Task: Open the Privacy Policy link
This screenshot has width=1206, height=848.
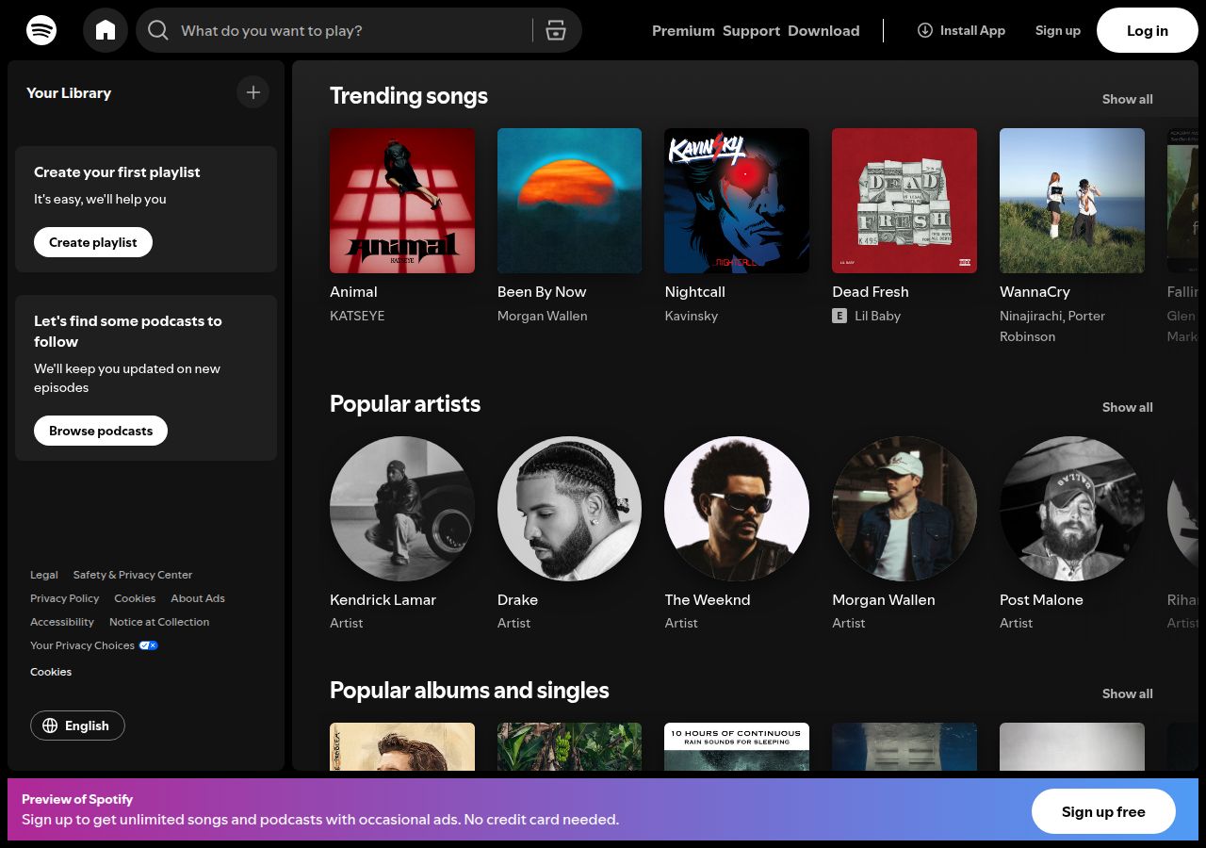Action: (x=64, y=598)
